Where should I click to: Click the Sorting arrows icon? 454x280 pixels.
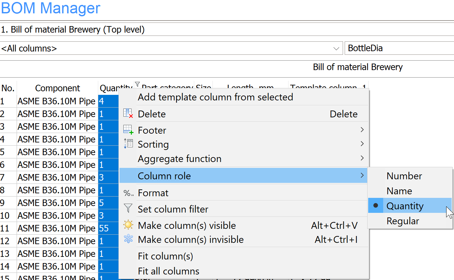pyautogui.click(x=128, y=144)
